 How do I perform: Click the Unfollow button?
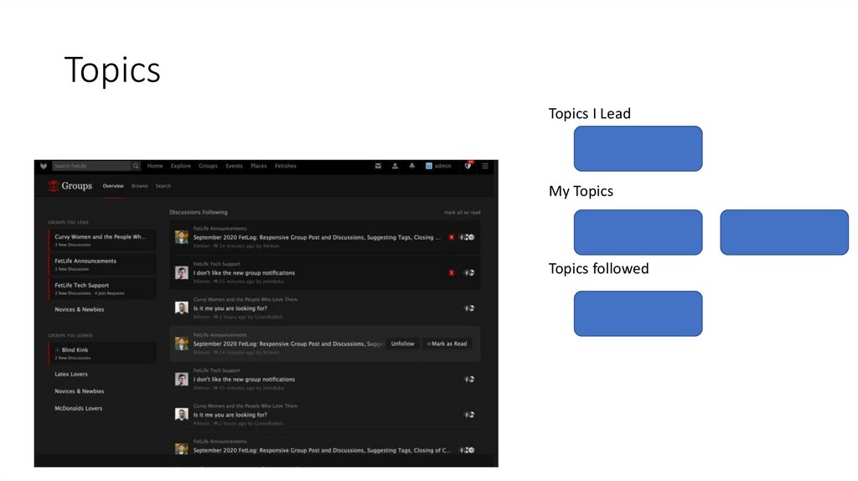403,344
